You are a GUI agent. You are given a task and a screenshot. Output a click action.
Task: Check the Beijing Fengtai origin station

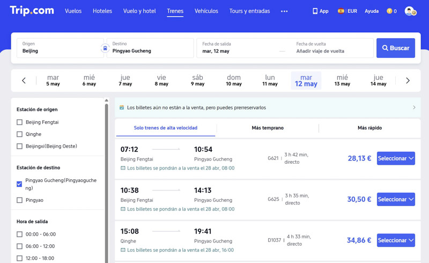pos(19,122)
